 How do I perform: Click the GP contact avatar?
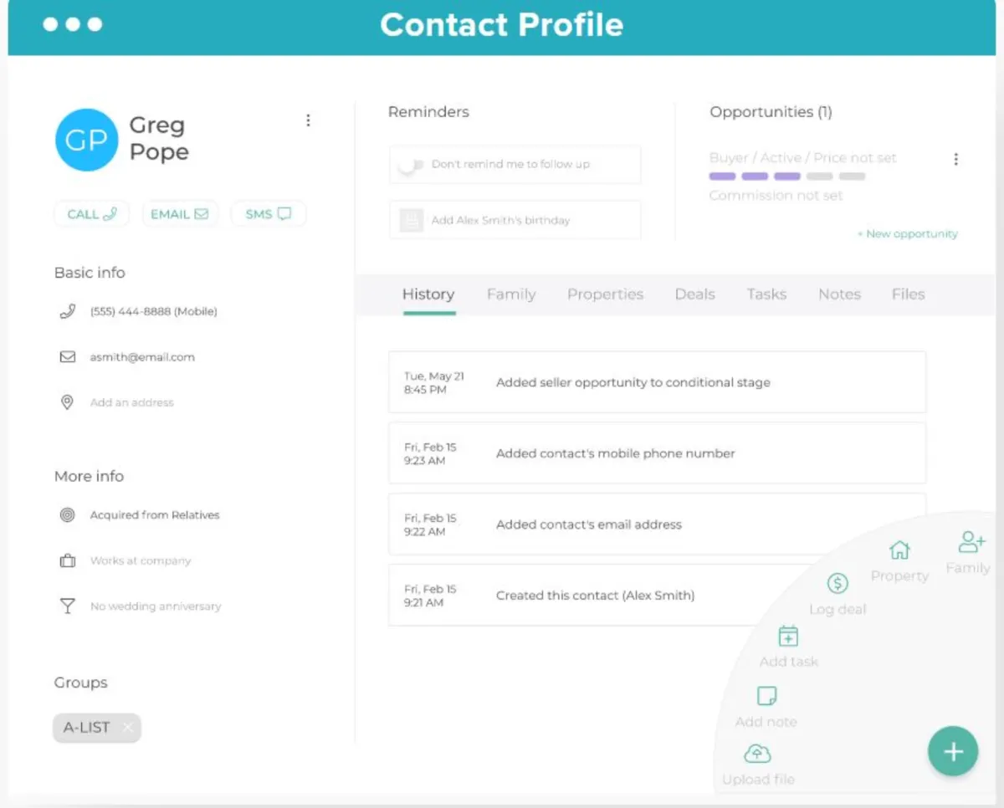pos(86,140)
